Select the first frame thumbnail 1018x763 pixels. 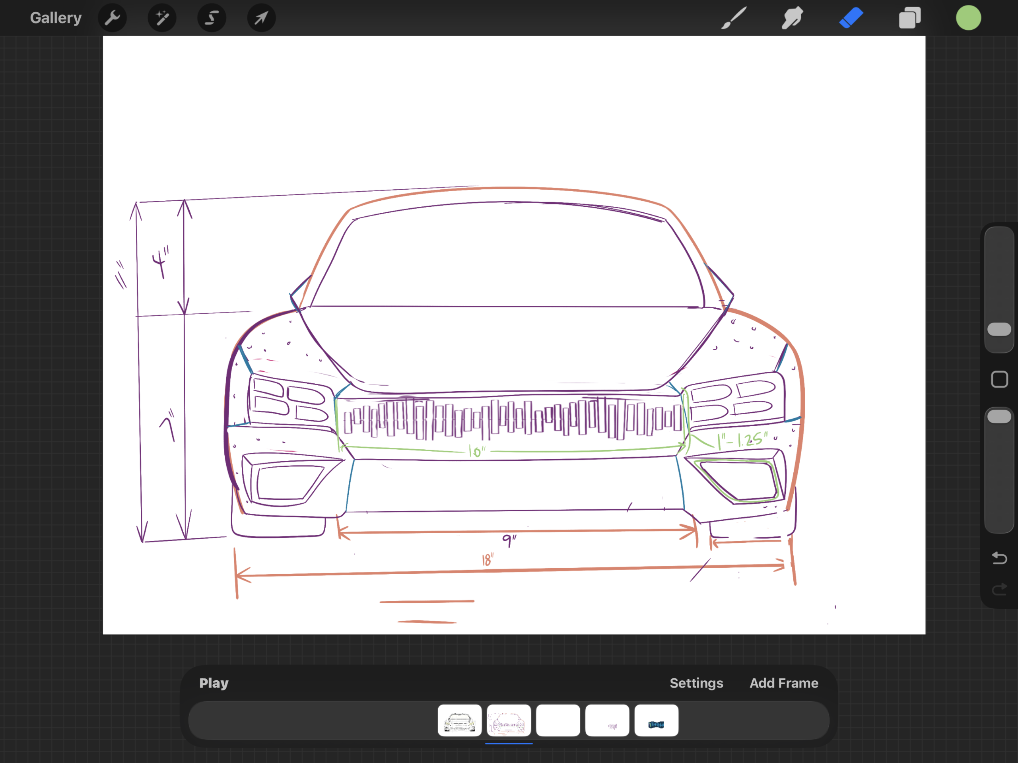click(459, 720)
